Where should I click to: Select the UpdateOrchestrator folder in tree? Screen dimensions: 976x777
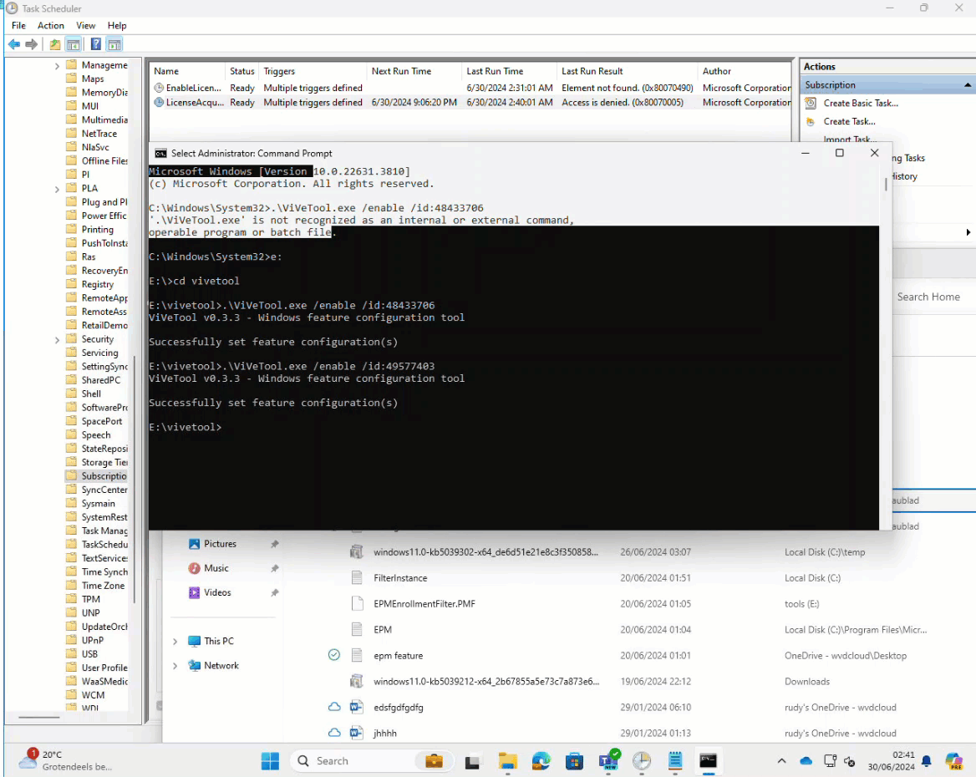[96, 627]
